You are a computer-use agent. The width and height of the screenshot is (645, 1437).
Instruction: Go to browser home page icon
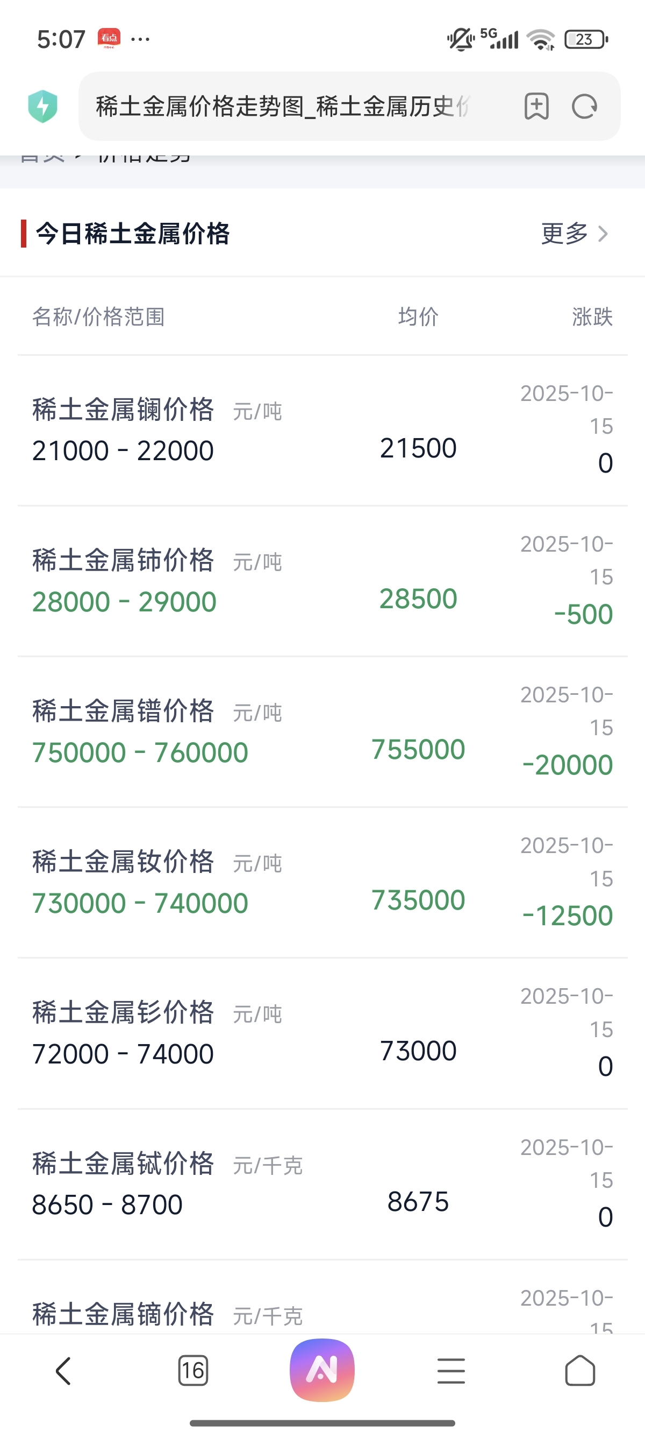tap(580, 1371)
